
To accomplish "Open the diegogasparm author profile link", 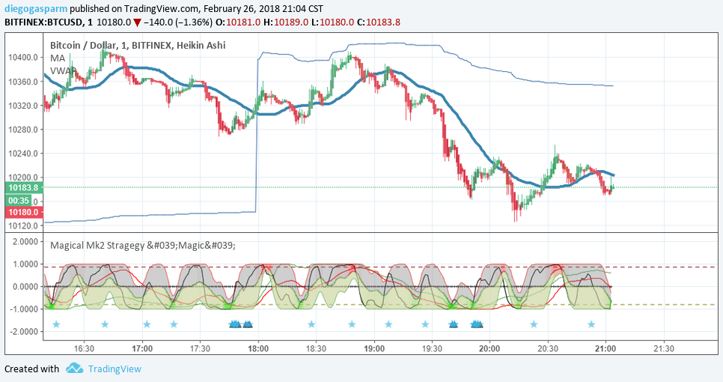I will 36,9.
